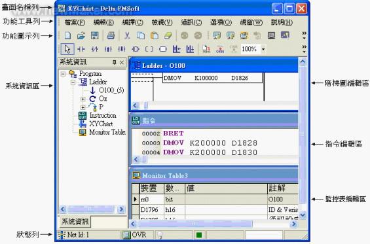Select Monitor Table in system tree
Viewport: 370px width, 244px height.
[x=107, y=132]
